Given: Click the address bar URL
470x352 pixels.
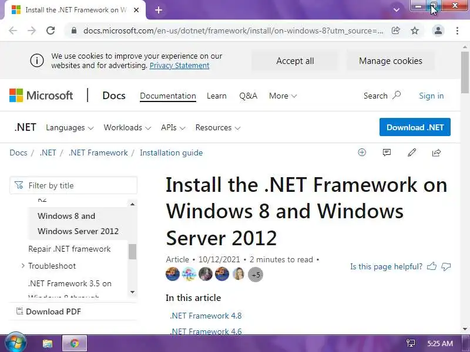Looking at the screenshot, I should 233,31.
